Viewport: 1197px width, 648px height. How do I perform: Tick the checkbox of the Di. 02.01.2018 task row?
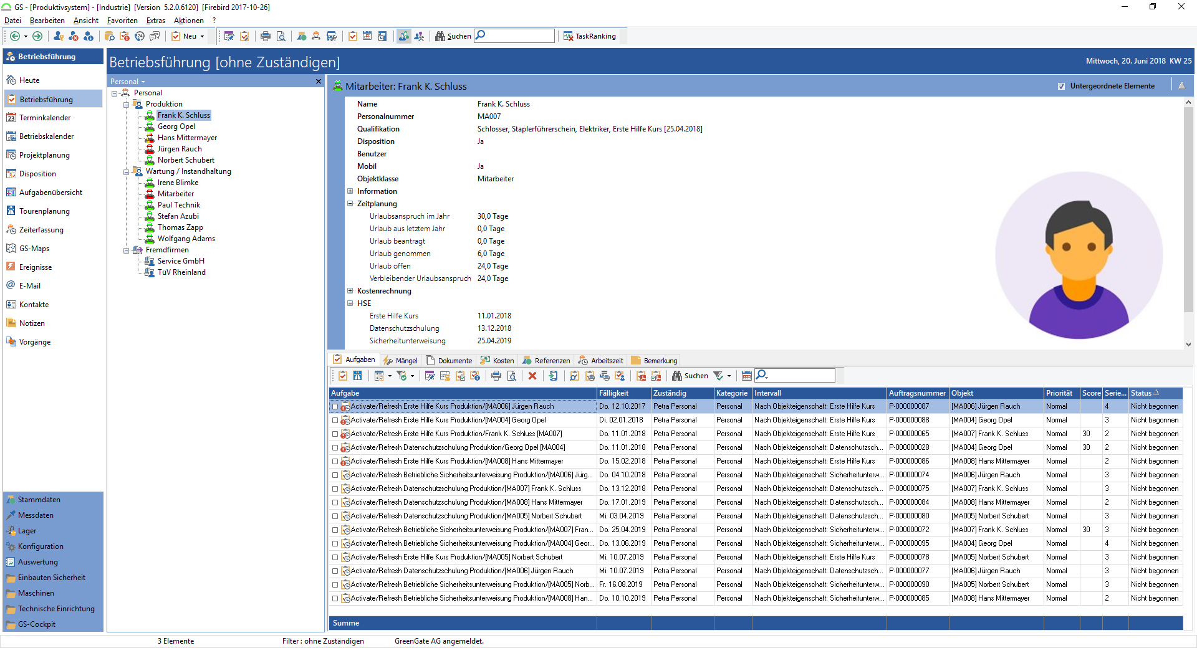tap(335, 420)
